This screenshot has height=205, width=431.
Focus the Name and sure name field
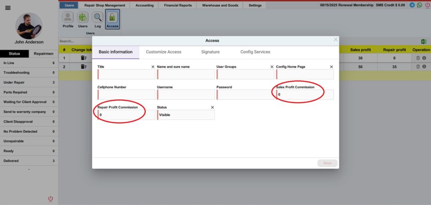(186, 74)
